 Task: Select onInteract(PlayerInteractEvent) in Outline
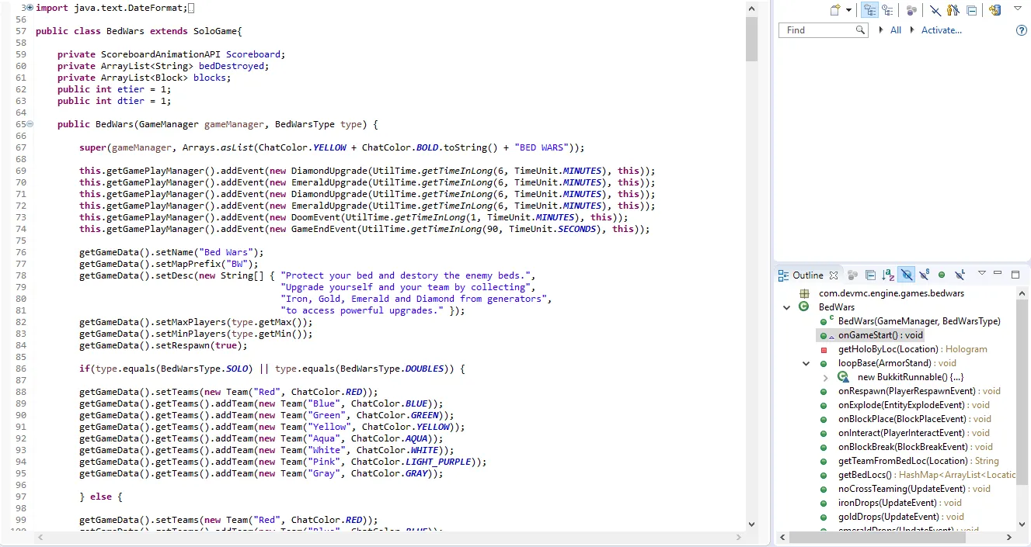click(914, 433)
